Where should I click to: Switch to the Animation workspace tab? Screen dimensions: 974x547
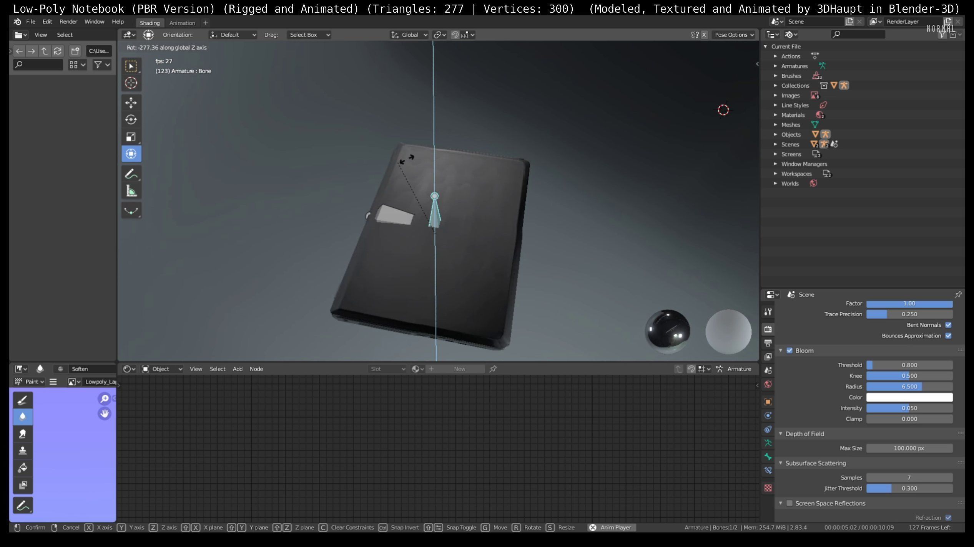click(x=182, y=23)
